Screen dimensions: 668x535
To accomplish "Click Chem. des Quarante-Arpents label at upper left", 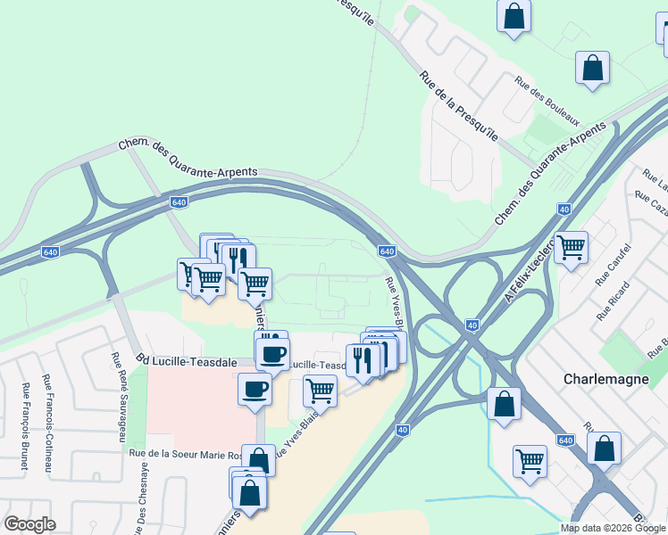I will click(x=188, y=158).
